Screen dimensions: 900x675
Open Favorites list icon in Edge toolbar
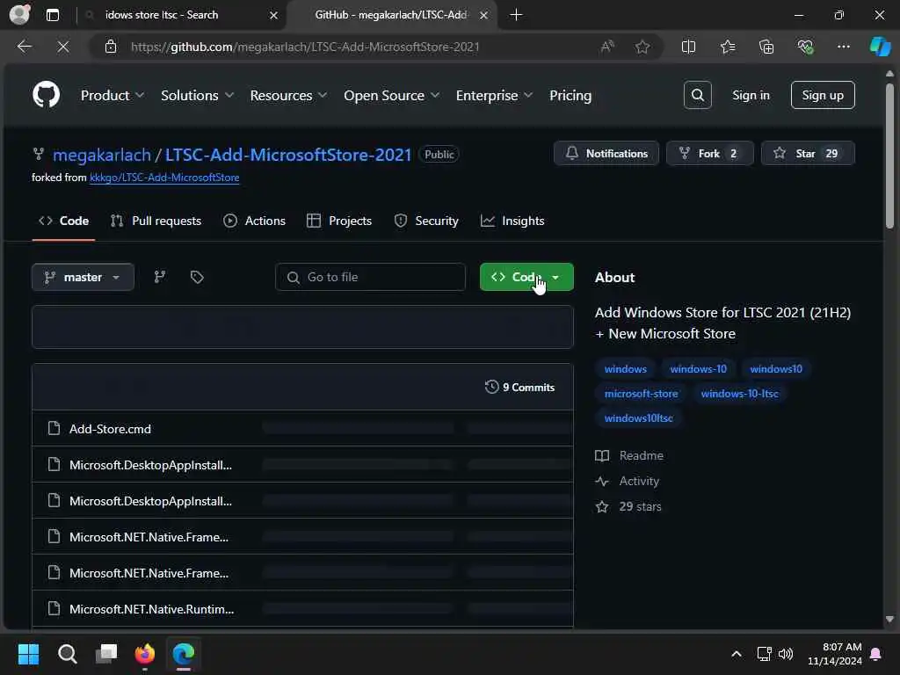pos(727,47)
